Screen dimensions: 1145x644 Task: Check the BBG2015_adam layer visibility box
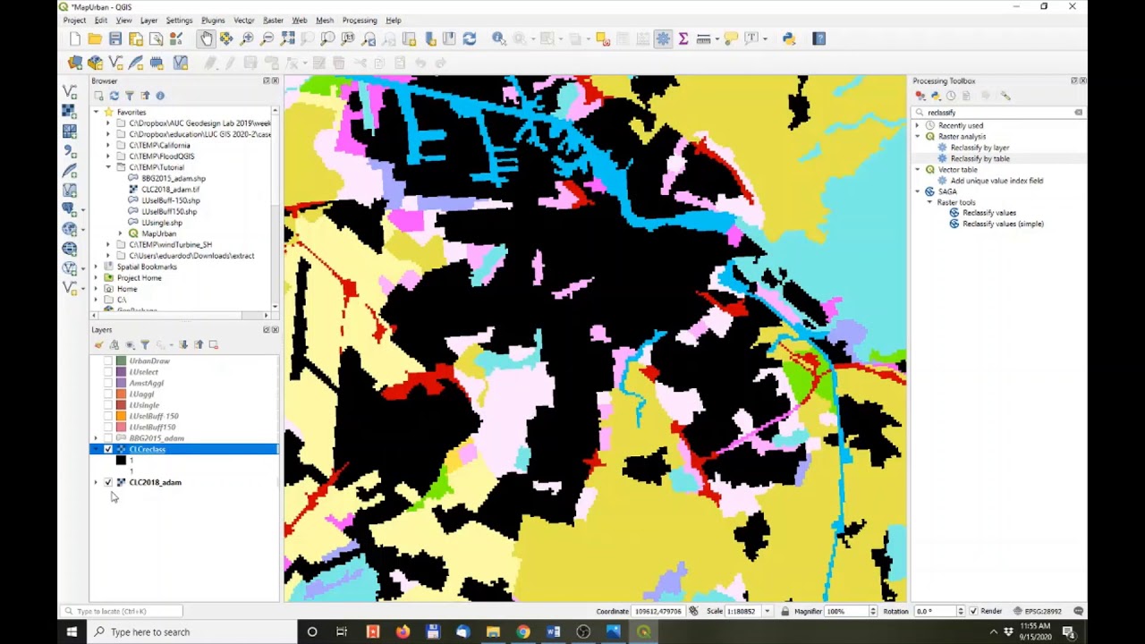tap(108, 438)
